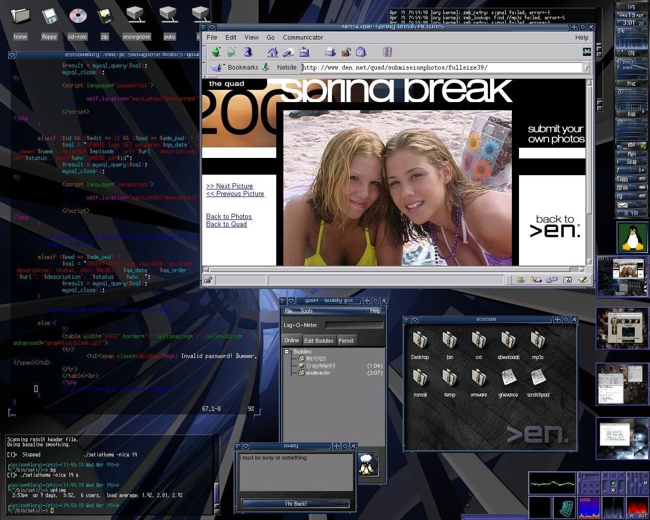Click the I'm Back! button

point(296,504)
